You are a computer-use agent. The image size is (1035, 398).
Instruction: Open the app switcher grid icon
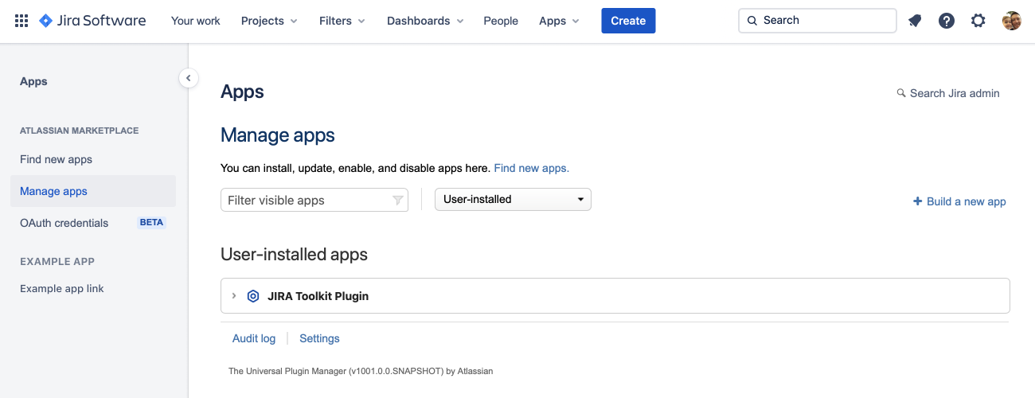click(21, 21)
